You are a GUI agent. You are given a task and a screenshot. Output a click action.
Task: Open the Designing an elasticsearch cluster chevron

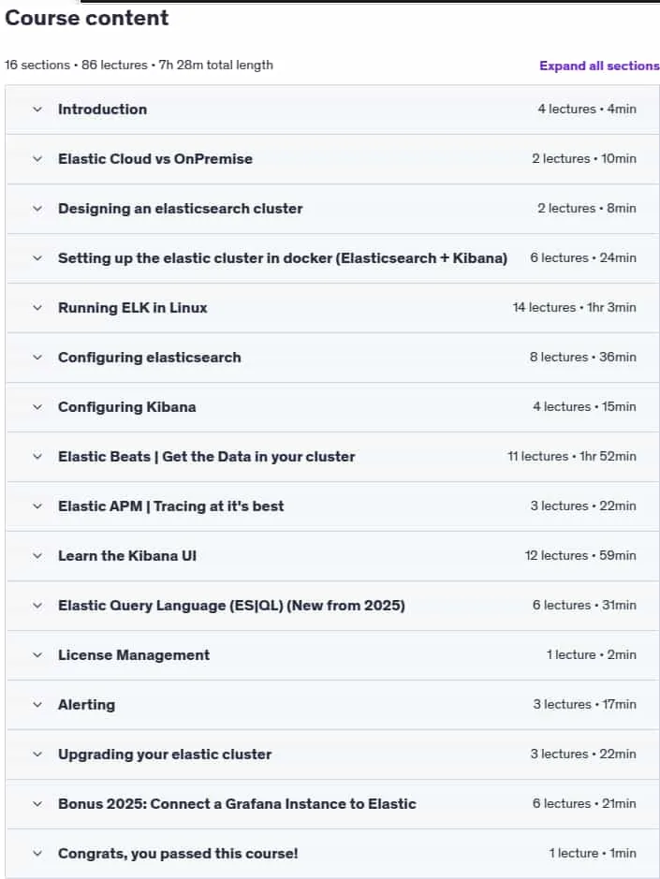pyautogui.click(x=37, y=209)
